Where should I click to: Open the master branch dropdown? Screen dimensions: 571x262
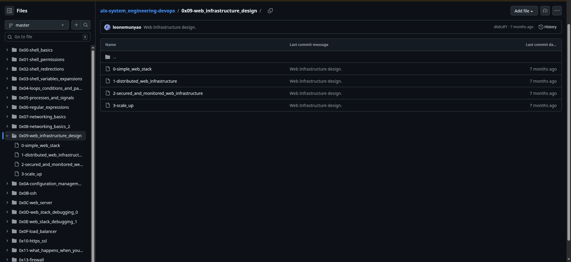click(37, 25)
